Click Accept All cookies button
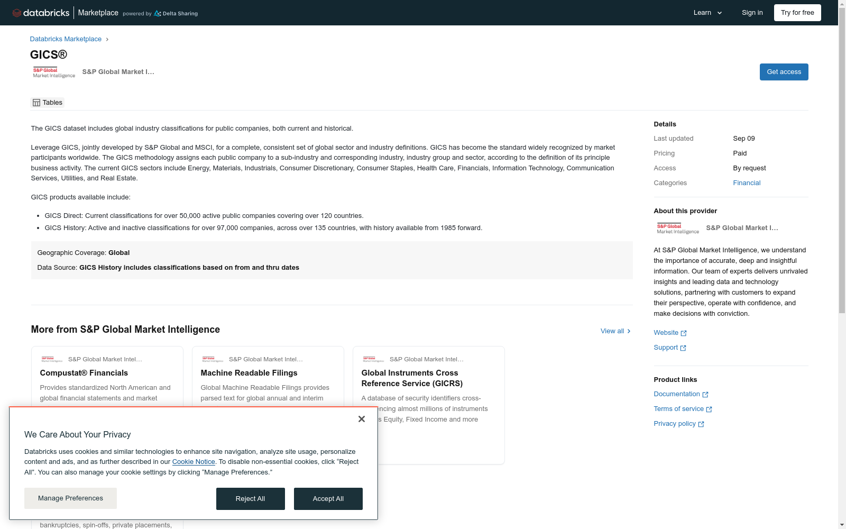 click(x=328, y=499)
